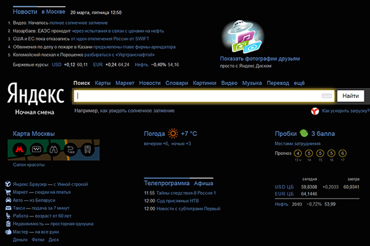
Task: Open the routes icon on Moscow map
Action: (70, 149)
